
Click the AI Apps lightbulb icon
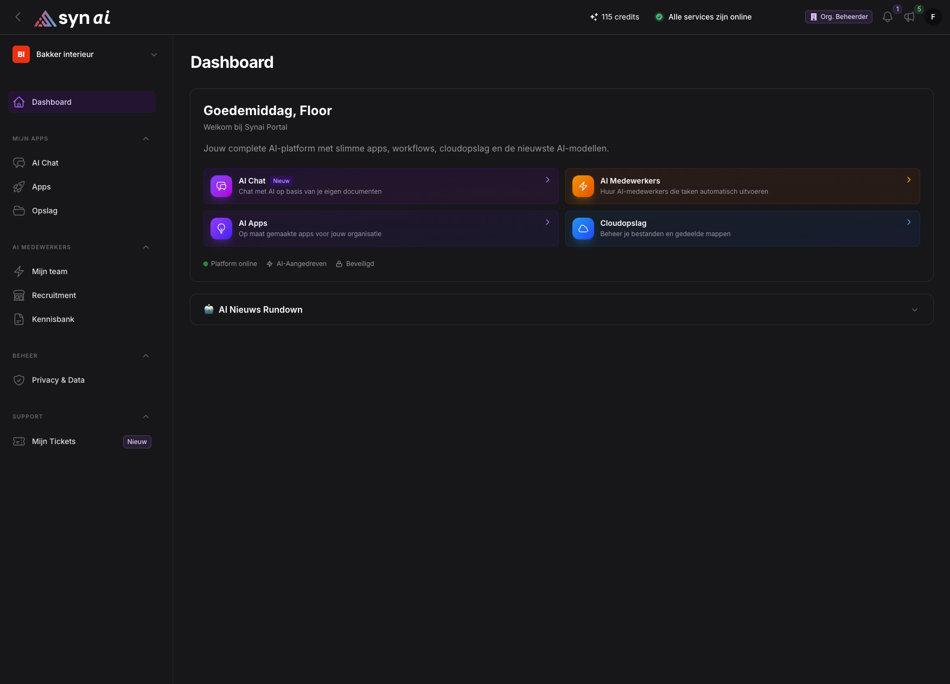[221, 229]
